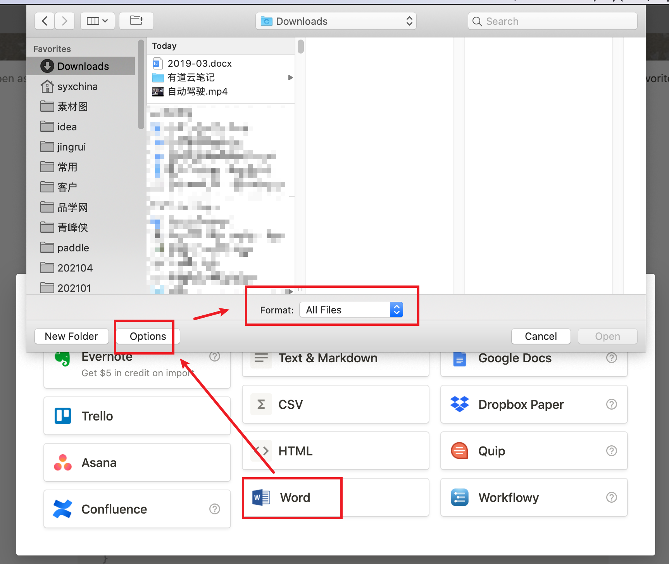Choose the CSV import option
The image size is (669, 564).
pyautogui.click(x=336, y=404)
